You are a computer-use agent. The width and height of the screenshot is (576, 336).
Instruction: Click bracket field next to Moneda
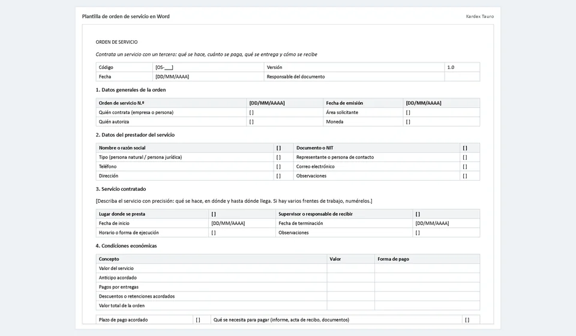pos(441,122)
